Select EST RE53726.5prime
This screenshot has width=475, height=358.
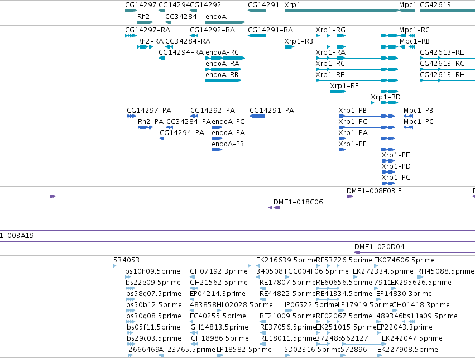coord(344,260)
